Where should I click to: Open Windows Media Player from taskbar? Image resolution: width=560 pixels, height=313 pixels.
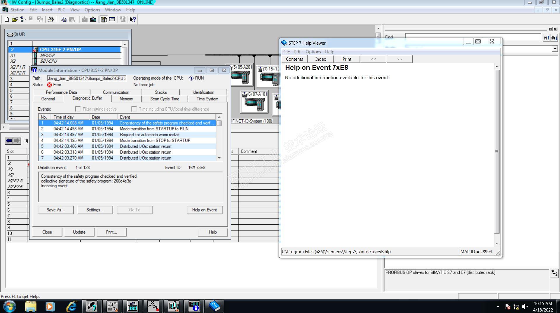pos(50,306)
